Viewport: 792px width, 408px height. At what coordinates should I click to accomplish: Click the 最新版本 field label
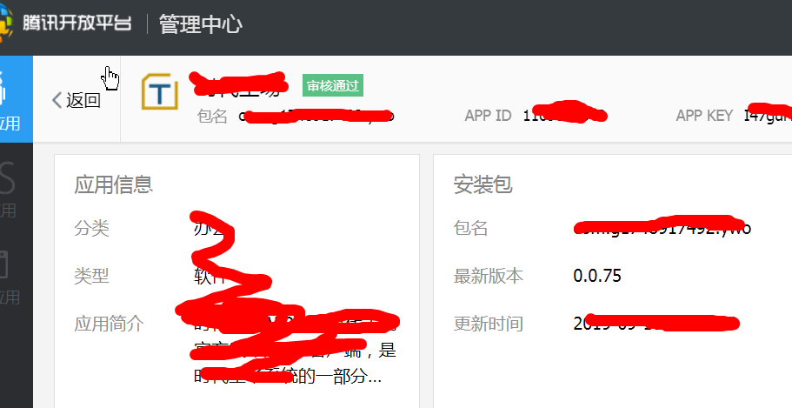[x=488, y=276]
